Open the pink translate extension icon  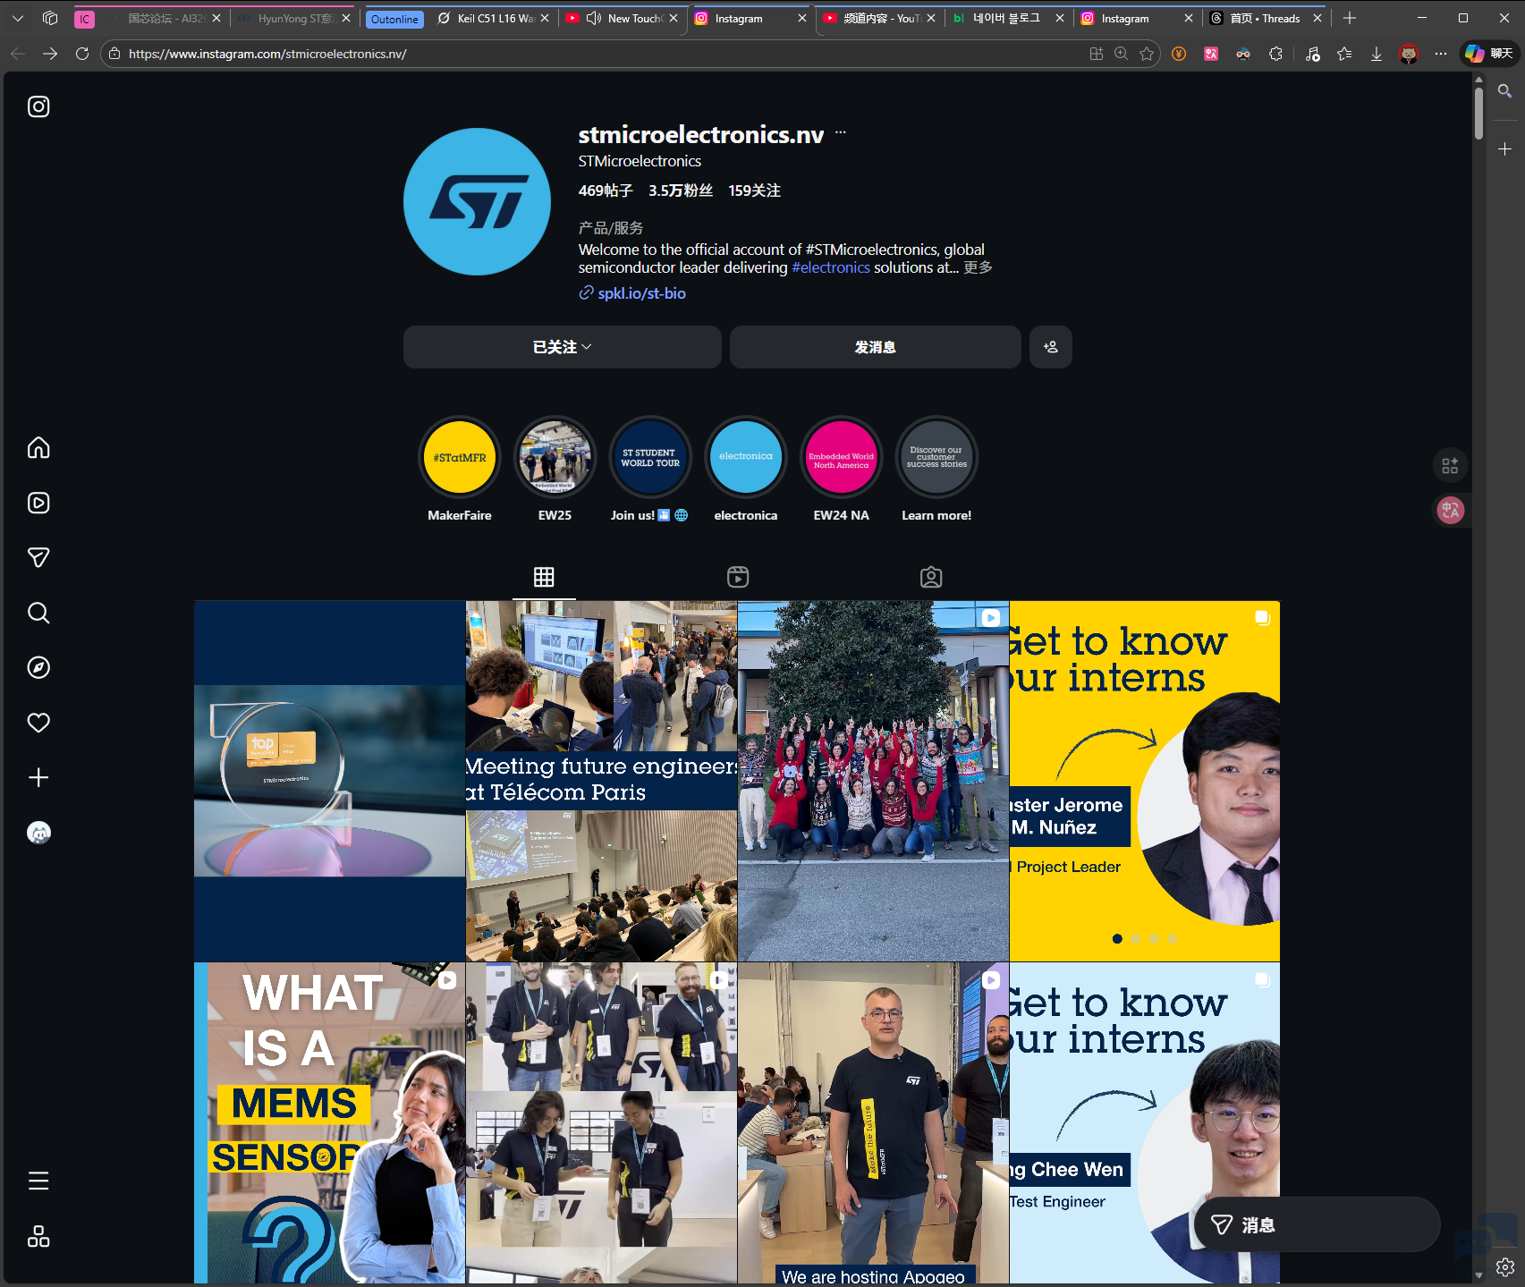1211,54
